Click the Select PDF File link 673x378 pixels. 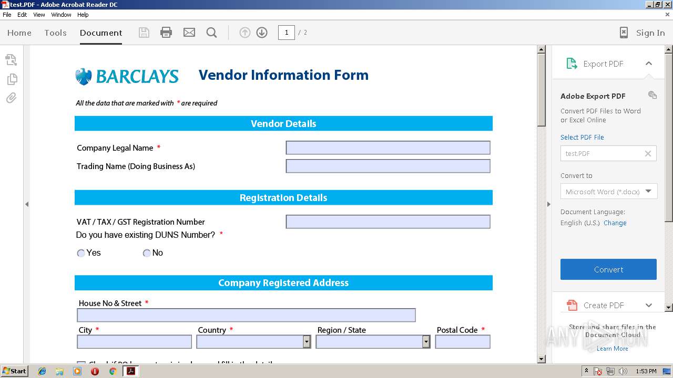tap(582, 137)
